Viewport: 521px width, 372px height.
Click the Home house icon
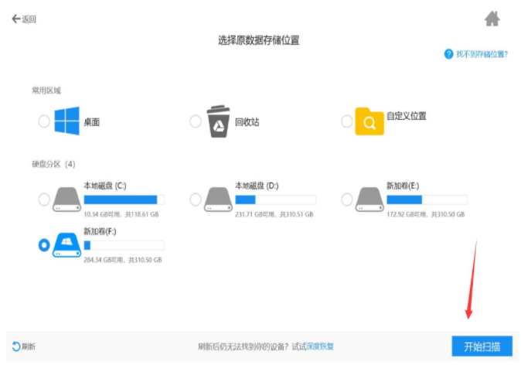pos(492,19)
